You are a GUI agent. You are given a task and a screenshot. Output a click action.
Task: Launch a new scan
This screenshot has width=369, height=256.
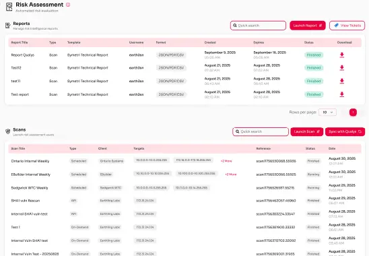[x=307, y=131]
